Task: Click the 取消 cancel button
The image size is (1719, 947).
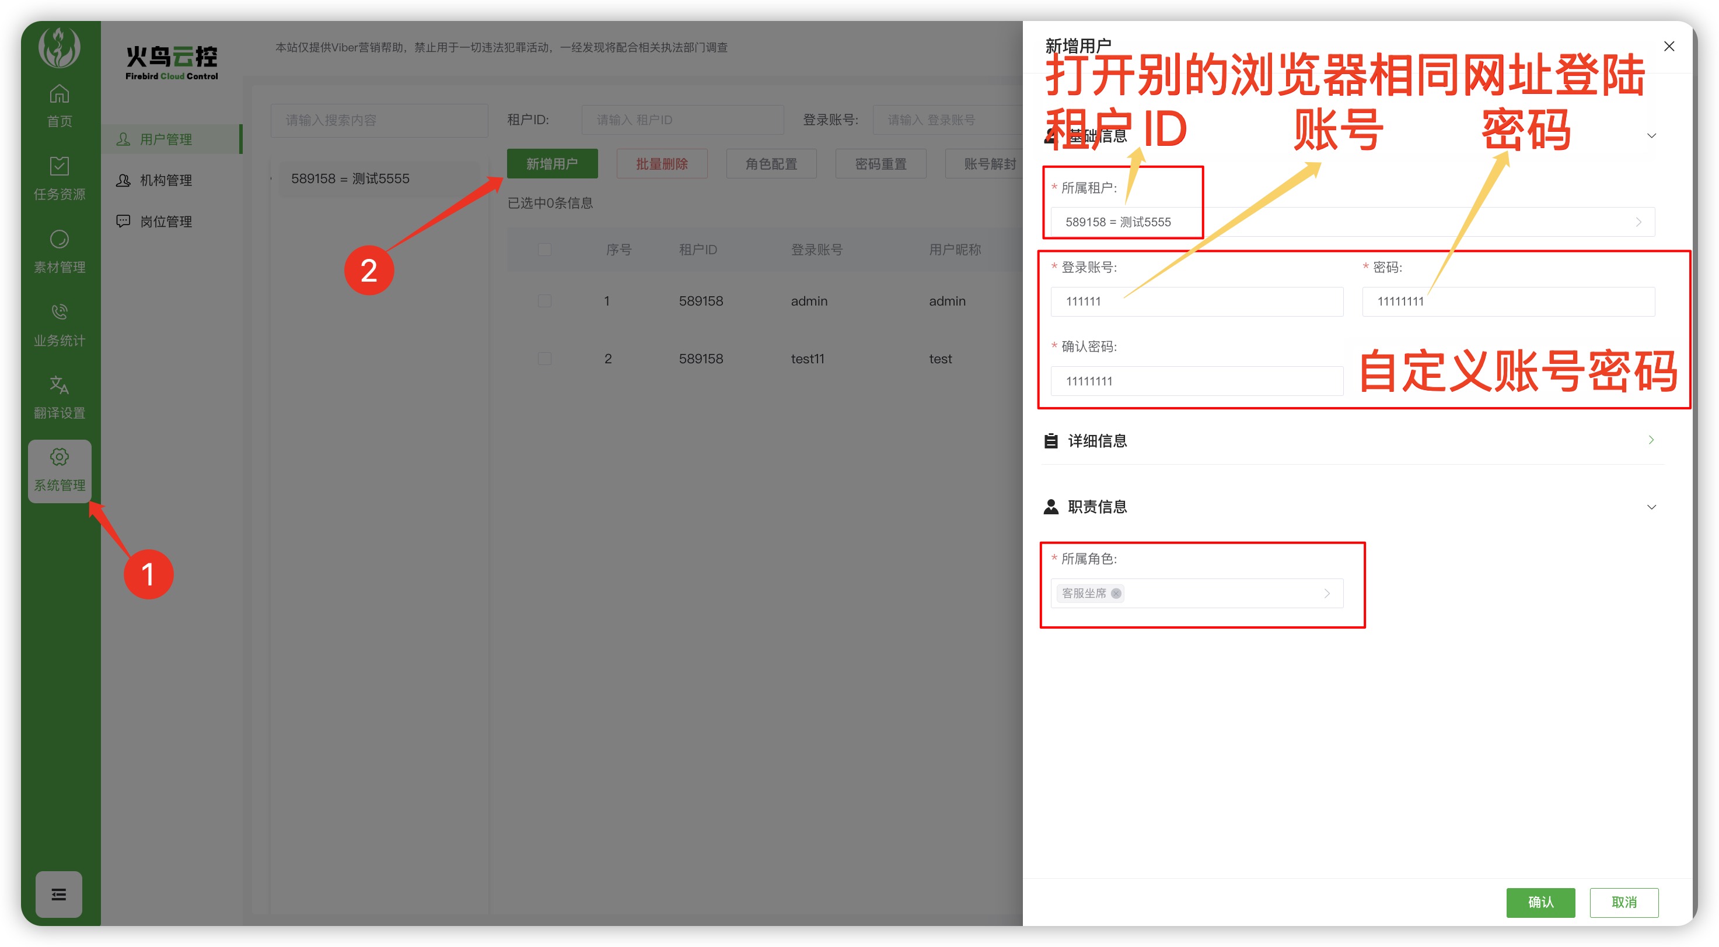Action: (x=1623, y=902)
